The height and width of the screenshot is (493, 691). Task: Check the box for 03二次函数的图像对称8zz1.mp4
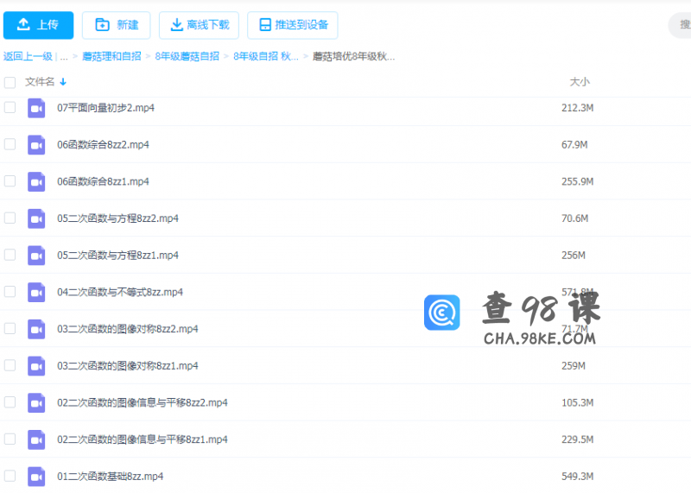[x=10, y=365]
